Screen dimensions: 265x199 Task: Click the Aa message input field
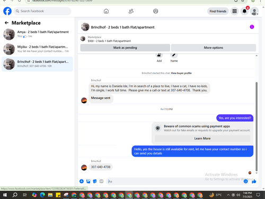pyautogui.click(x=175, y=181)
